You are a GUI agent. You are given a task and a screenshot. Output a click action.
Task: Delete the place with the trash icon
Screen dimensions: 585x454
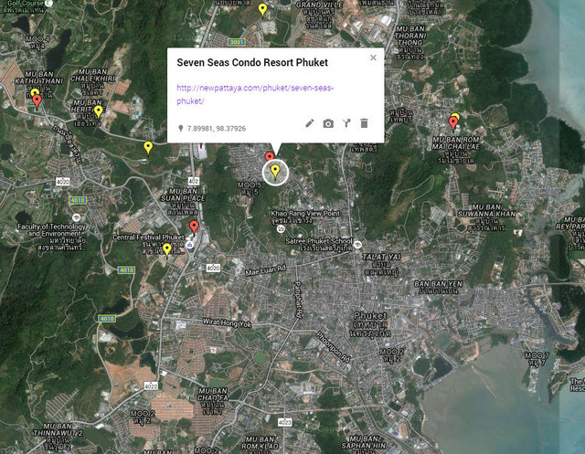(x=365, y=123)
